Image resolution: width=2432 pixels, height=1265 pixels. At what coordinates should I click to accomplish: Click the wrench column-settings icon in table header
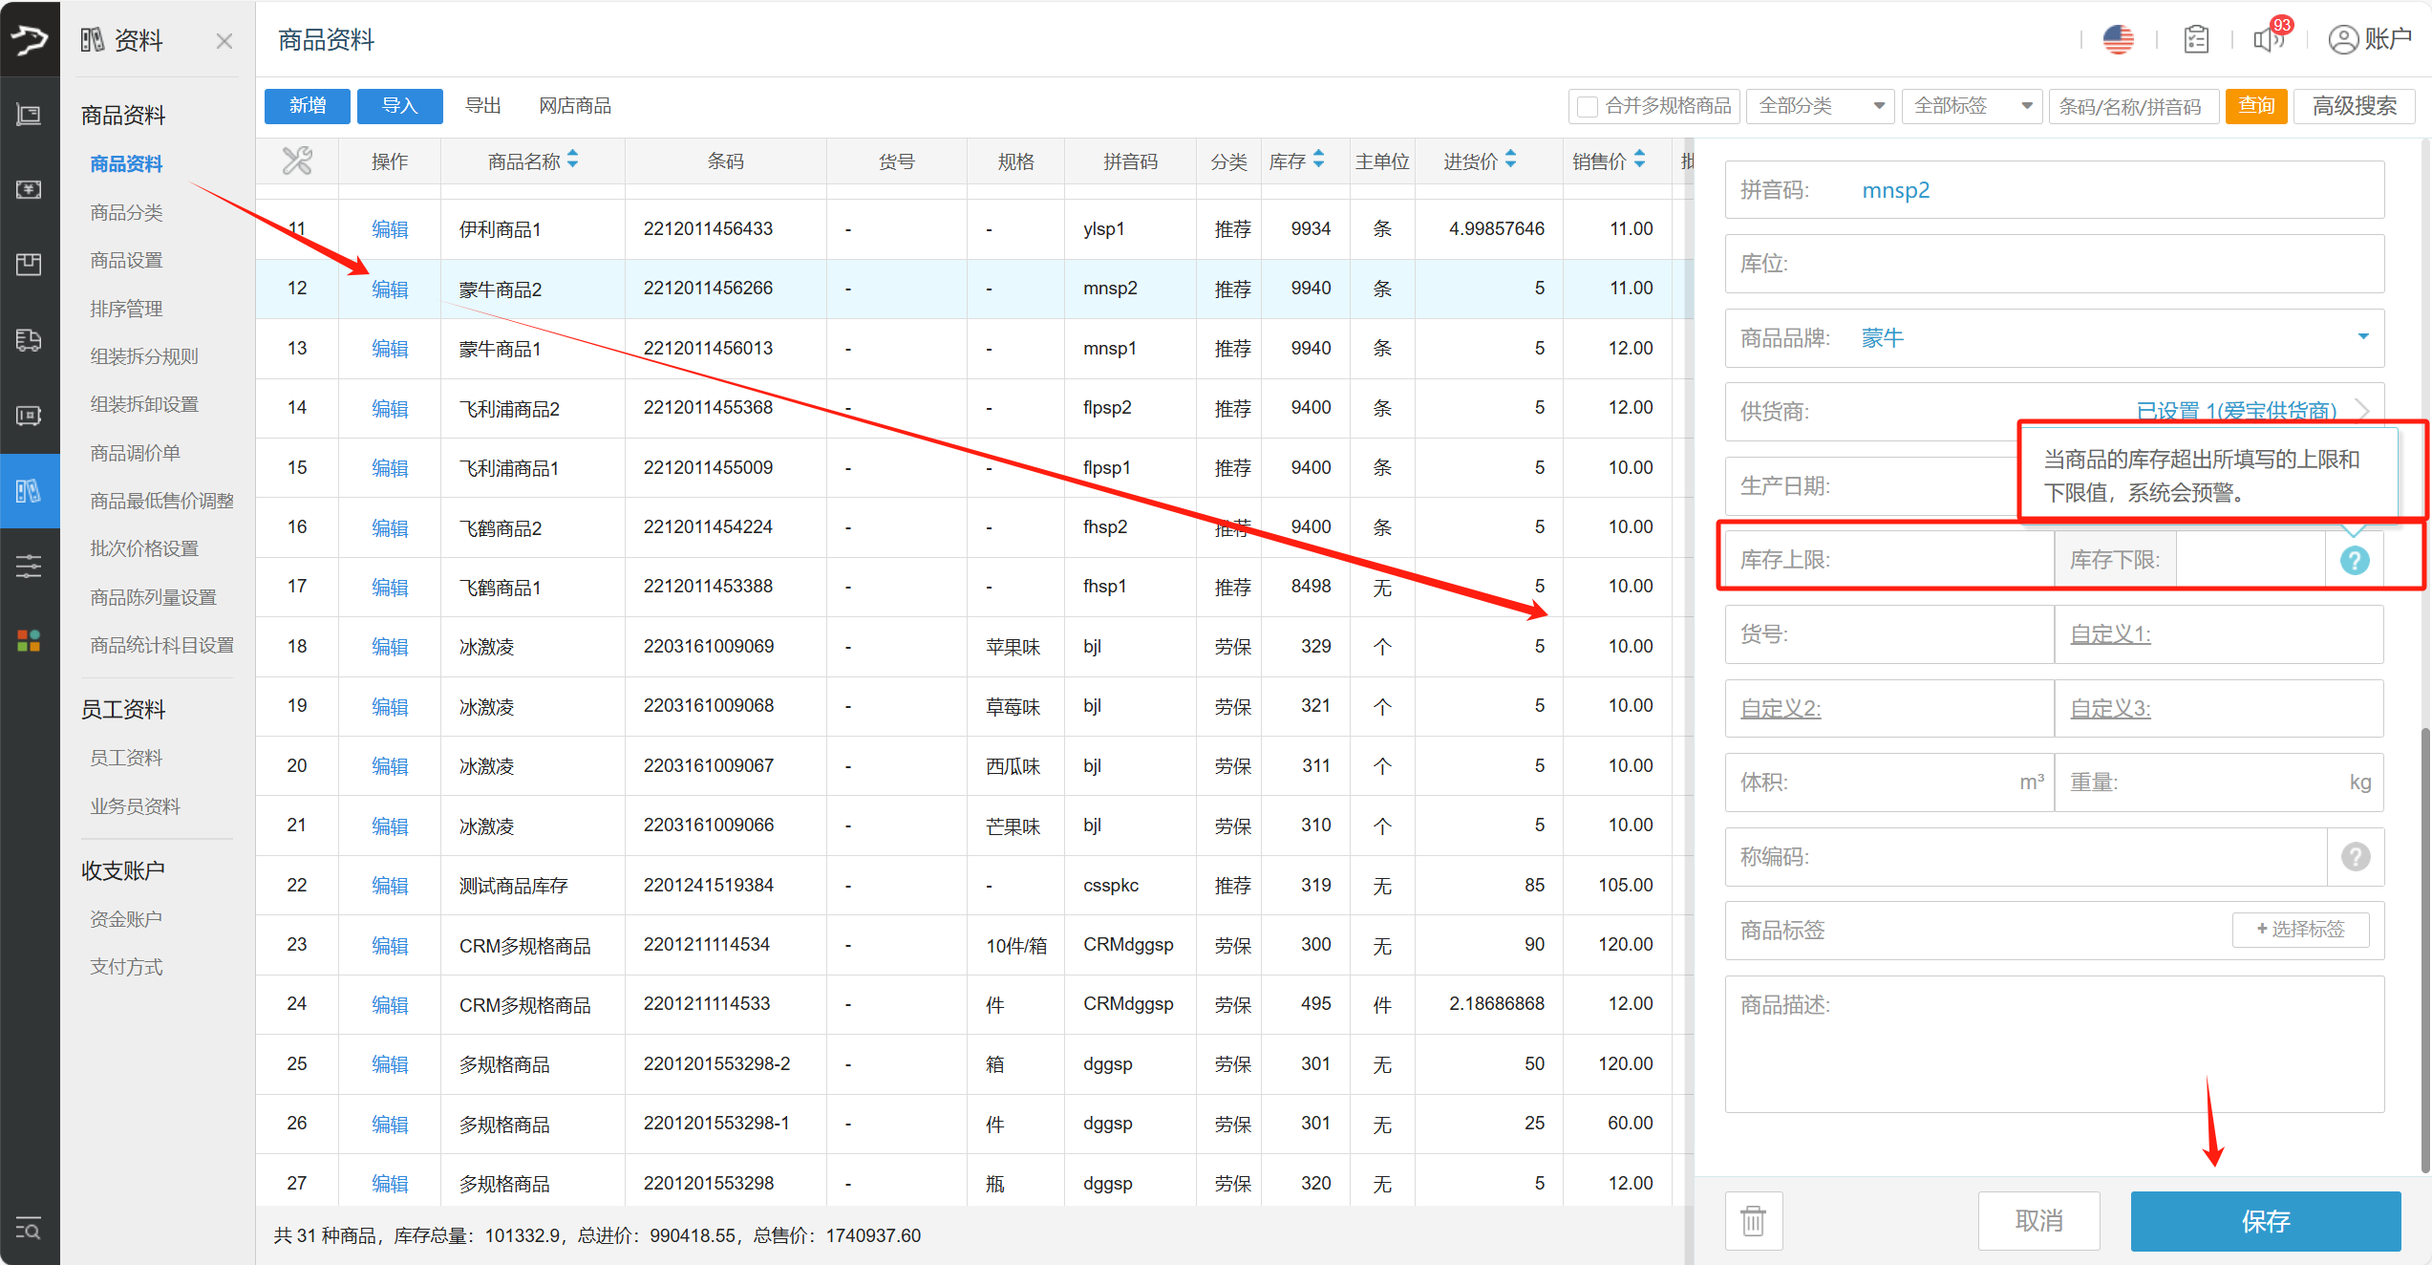(x=297, y=161)
